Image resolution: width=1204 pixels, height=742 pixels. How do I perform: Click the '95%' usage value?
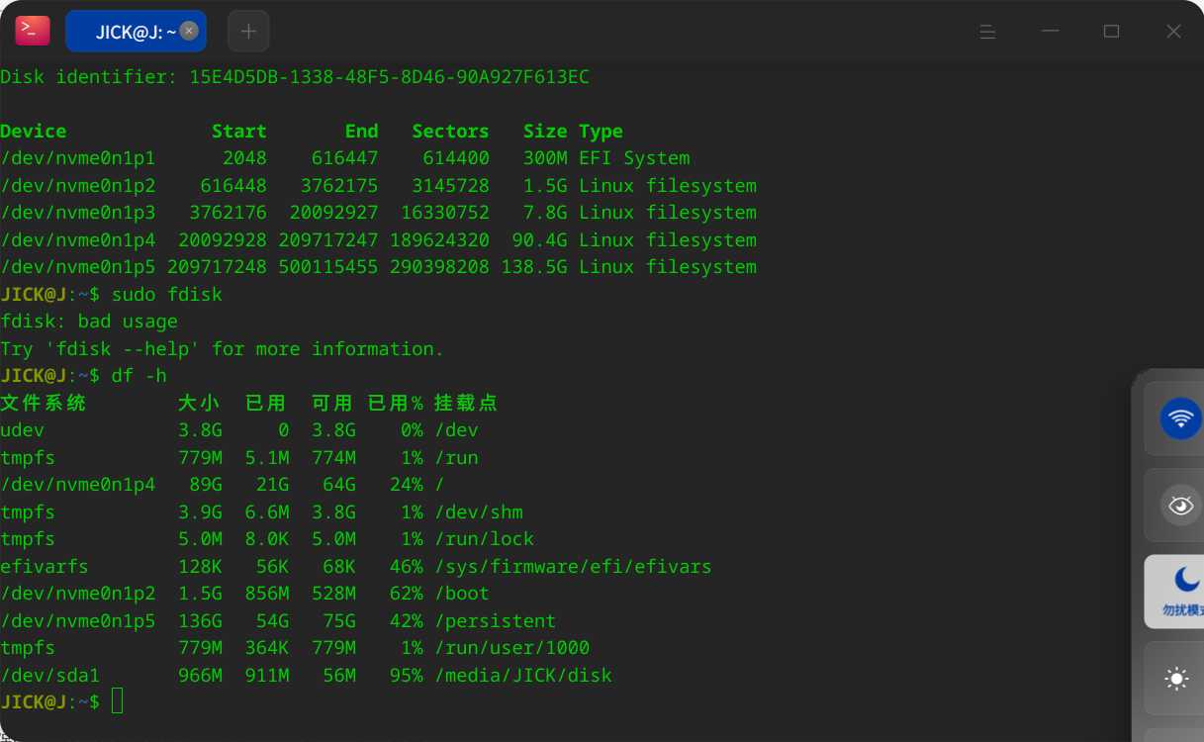(406, 676)
